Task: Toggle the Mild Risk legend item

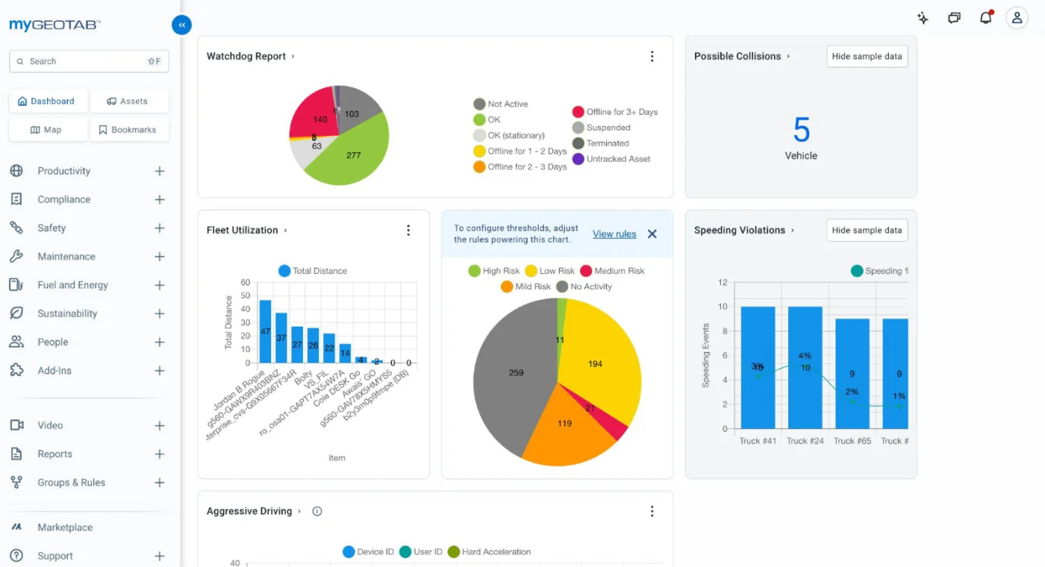Action: tap(525, 286)
